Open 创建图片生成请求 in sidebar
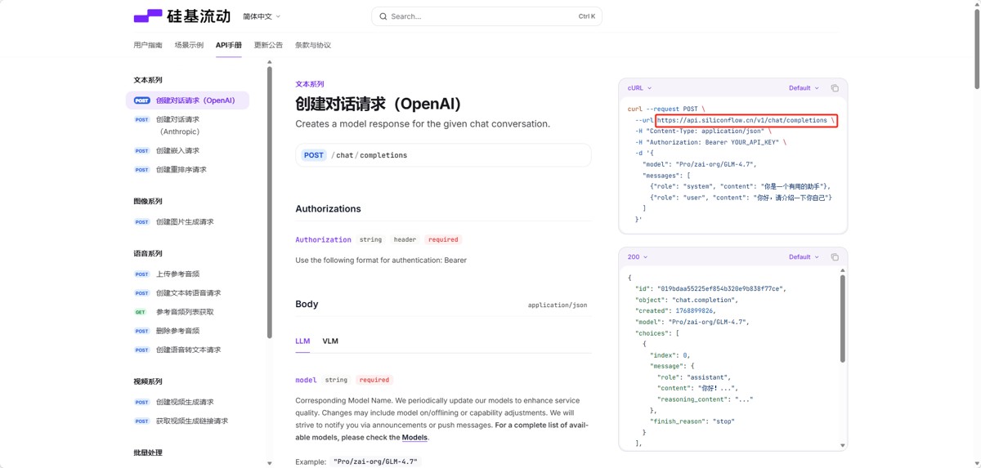The height and width of the screenshot is (468, 981). click(187, 222)
